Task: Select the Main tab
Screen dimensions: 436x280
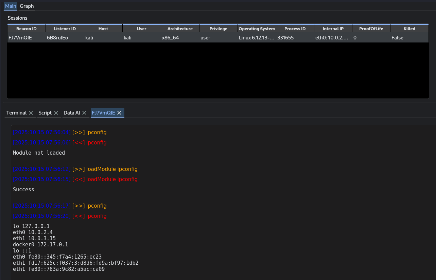Action: click(x=11, y=6)
